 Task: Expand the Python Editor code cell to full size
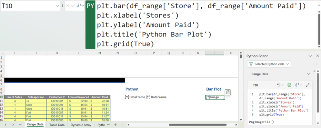[x=308, y=85]
